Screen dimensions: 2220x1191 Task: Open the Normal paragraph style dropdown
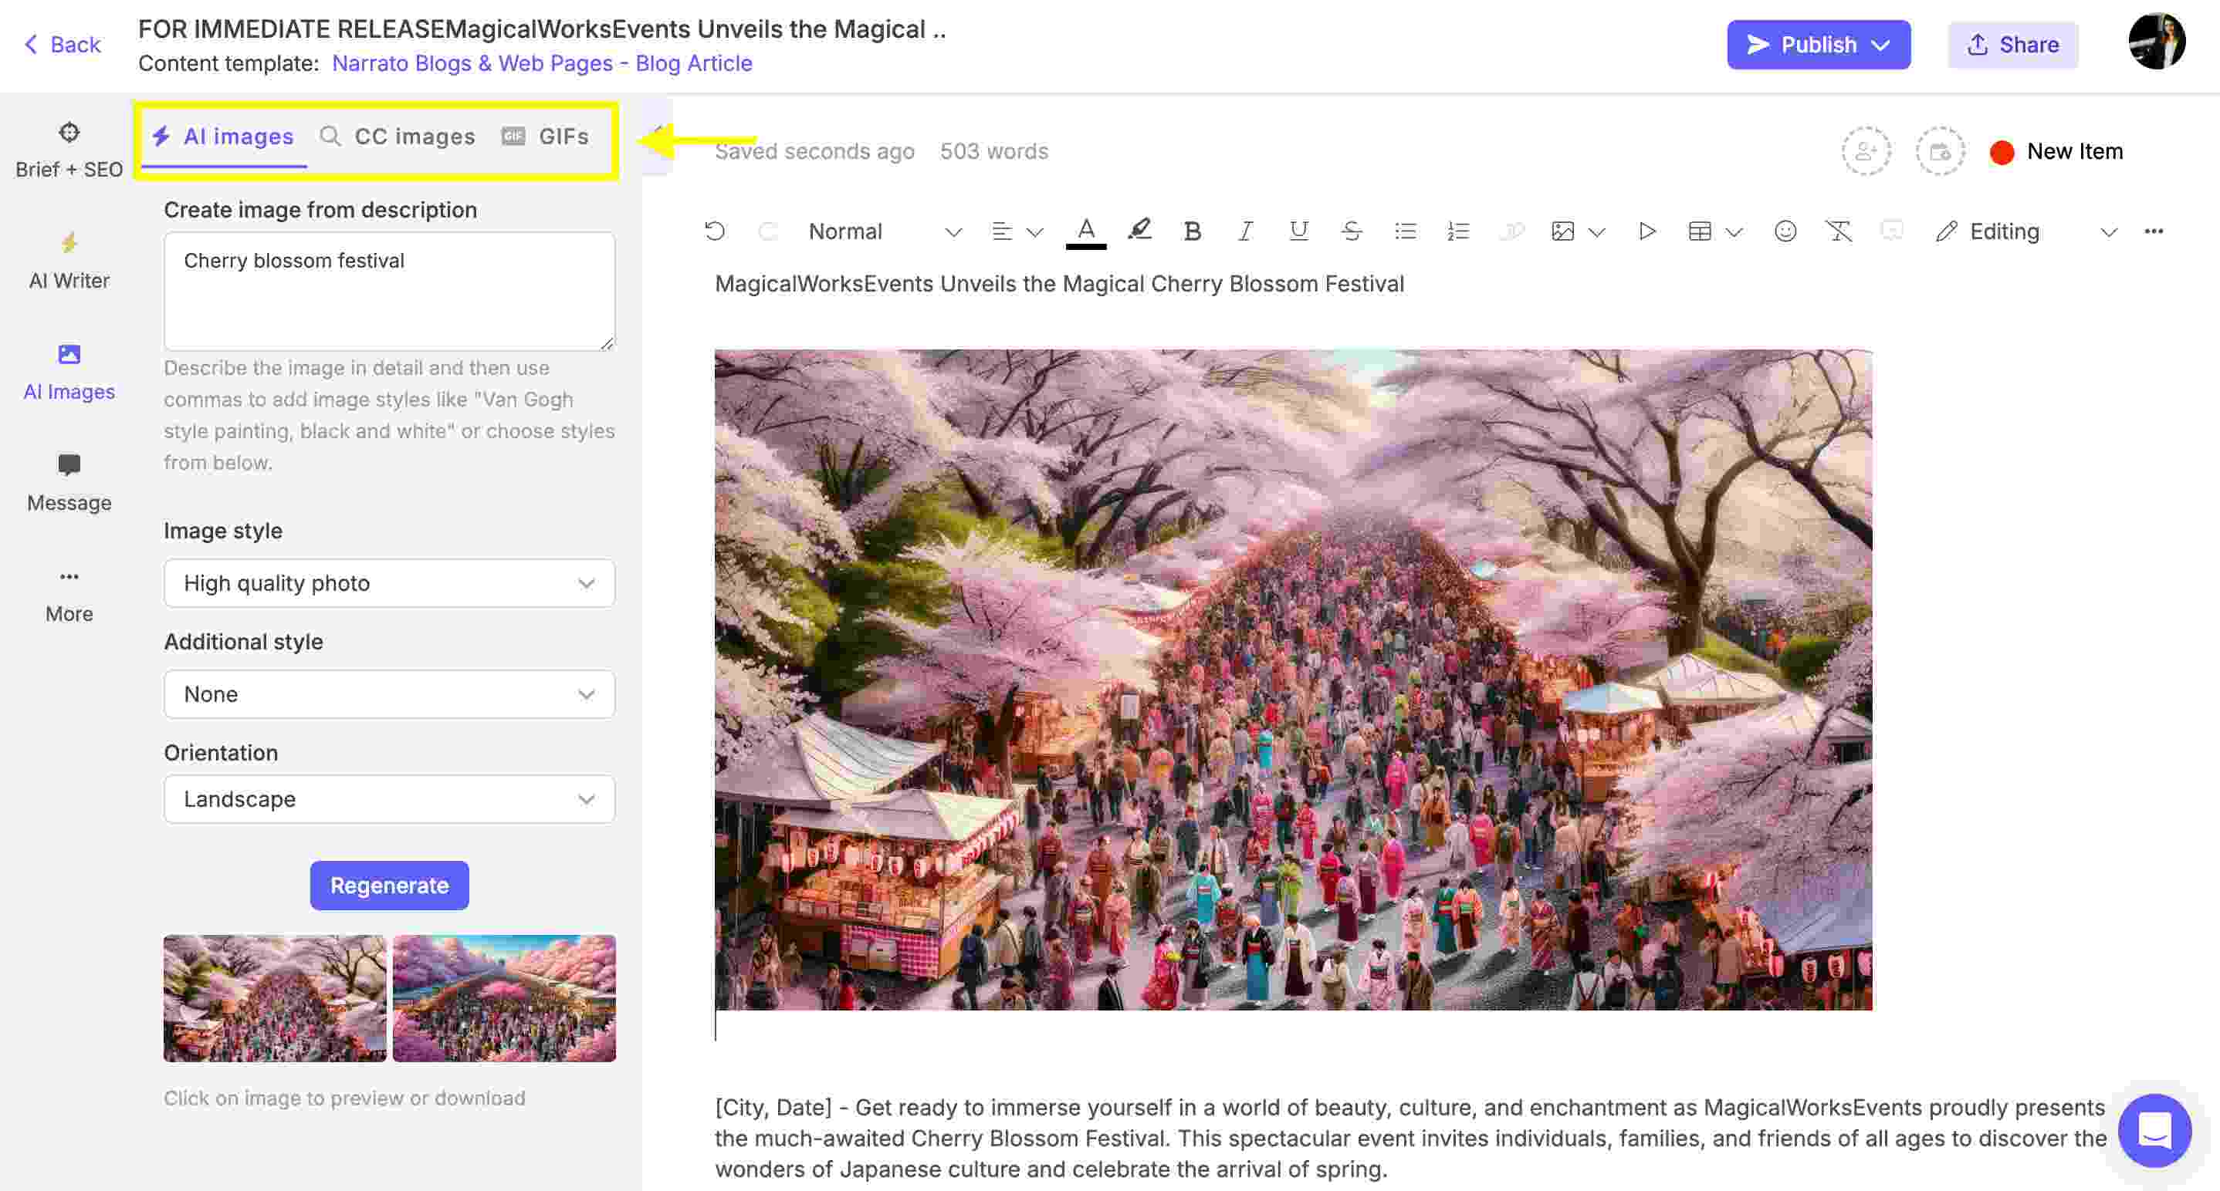(x=884, y=231)
